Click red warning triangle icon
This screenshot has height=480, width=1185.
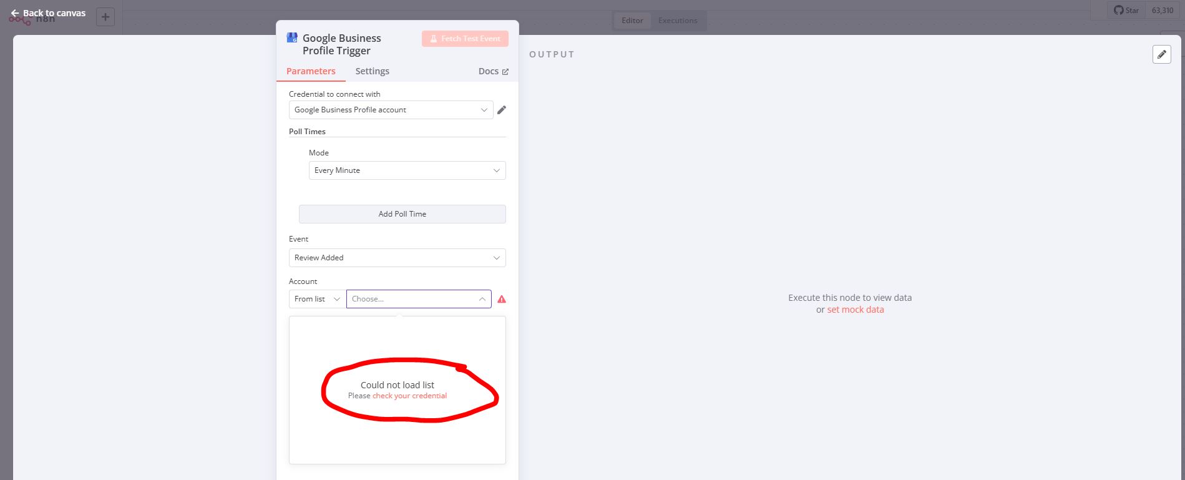point(502,299)
